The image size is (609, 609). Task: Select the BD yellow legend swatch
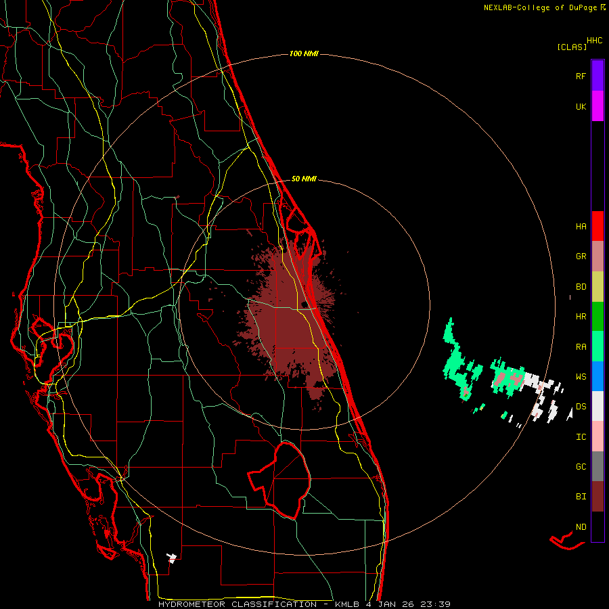pyautogui.click(x=597, y=286)
